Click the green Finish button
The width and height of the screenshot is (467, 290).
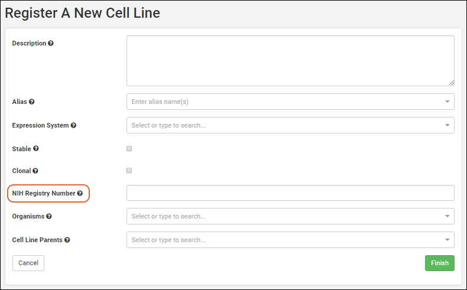(439, 263)
